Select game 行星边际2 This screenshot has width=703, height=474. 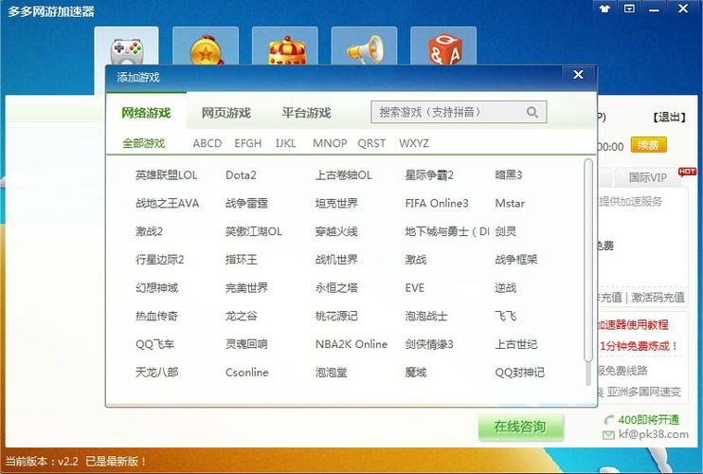[159, 260]
